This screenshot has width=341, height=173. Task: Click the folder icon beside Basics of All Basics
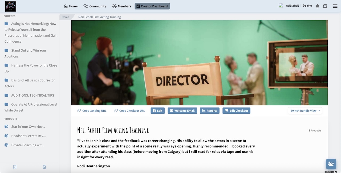click(6, 80)
